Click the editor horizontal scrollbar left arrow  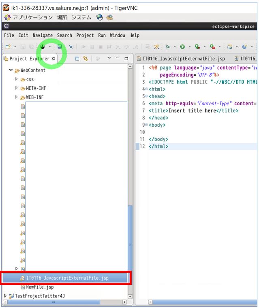click(150, 302)
